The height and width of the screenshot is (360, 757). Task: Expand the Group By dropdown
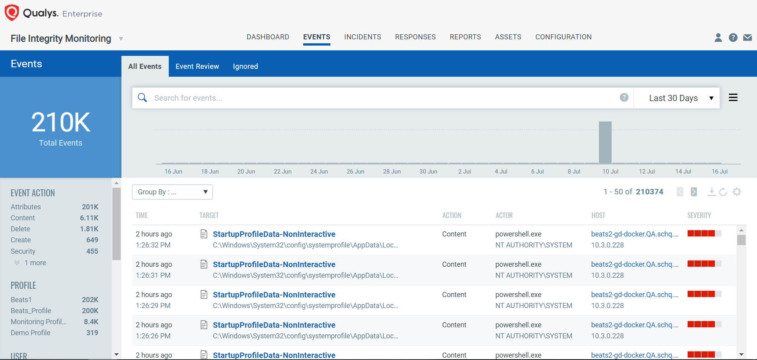(x=172, y=192)
